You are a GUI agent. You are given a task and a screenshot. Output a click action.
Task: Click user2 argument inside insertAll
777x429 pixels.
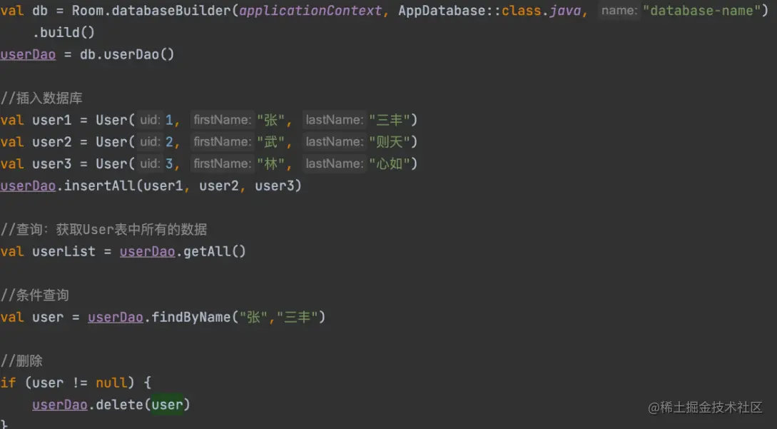219,186
